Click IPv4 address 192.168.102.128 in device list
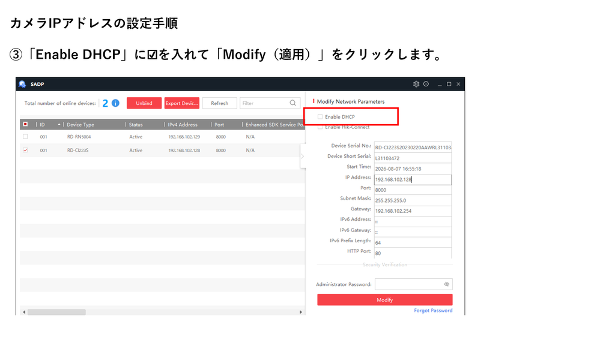This screenshot has width=615, height=343. pos(184,150)
